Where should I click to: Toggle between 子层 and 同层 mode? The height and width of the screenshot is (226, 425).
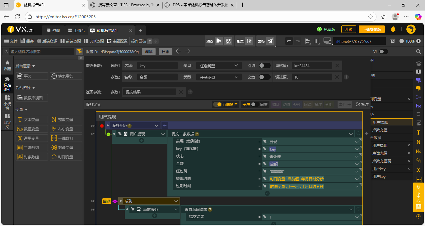(x=255, y=104)
